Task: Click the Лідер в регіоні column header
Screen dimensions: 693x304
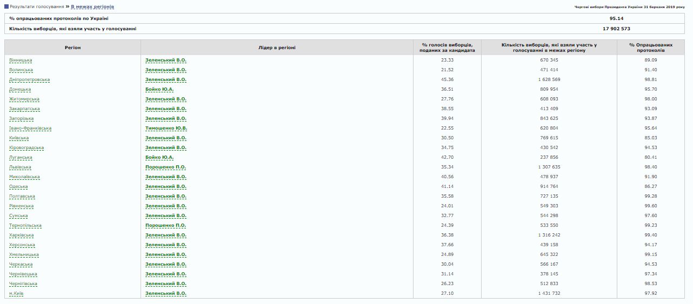Action: click(277, 48)
